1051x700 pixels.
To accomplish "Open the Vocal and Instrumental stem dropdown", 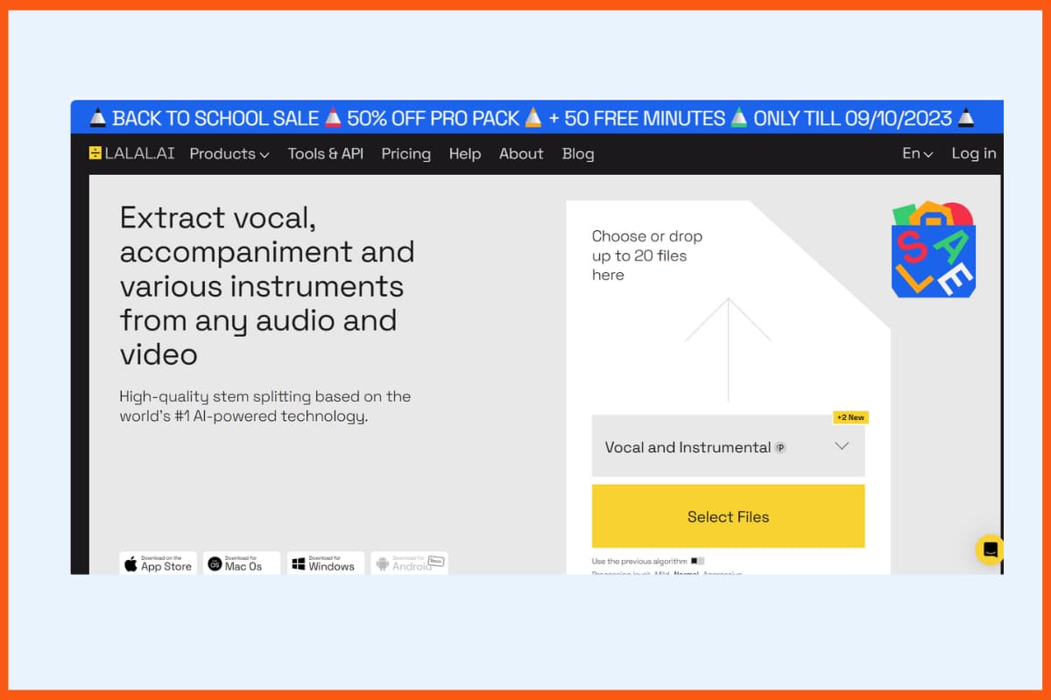I will click(x=728, y=446).
